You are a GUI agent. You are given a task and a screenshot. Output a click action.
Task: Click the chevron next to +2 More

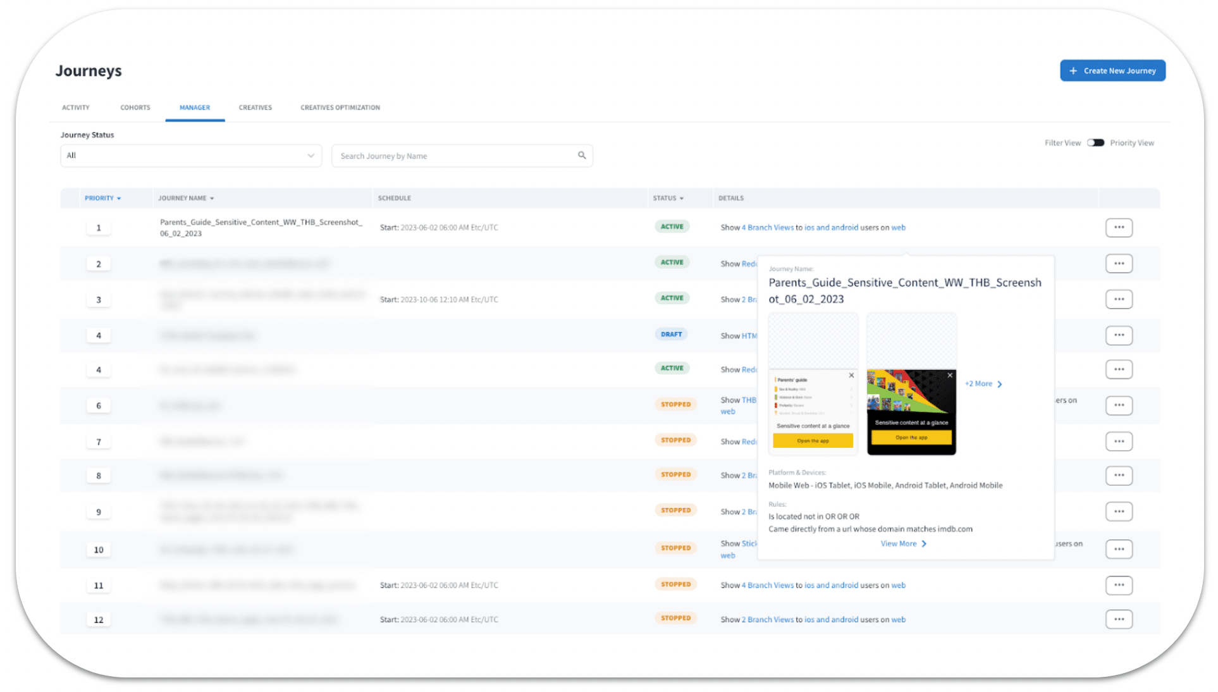click(999, 384)
